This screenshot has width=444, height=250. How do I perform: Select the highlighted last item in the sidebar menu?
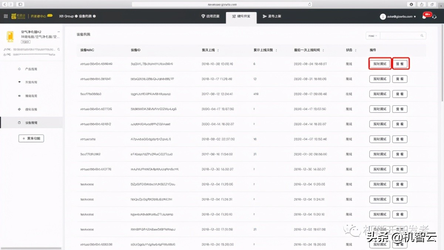pos(31,123)
